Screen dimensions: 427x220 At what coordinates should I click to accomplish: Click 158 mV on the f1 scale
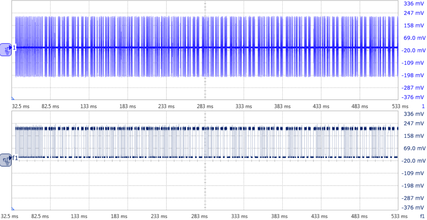tap(414, 136)
